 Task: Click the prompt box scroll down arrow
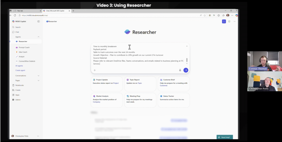[x=187, y=64]
